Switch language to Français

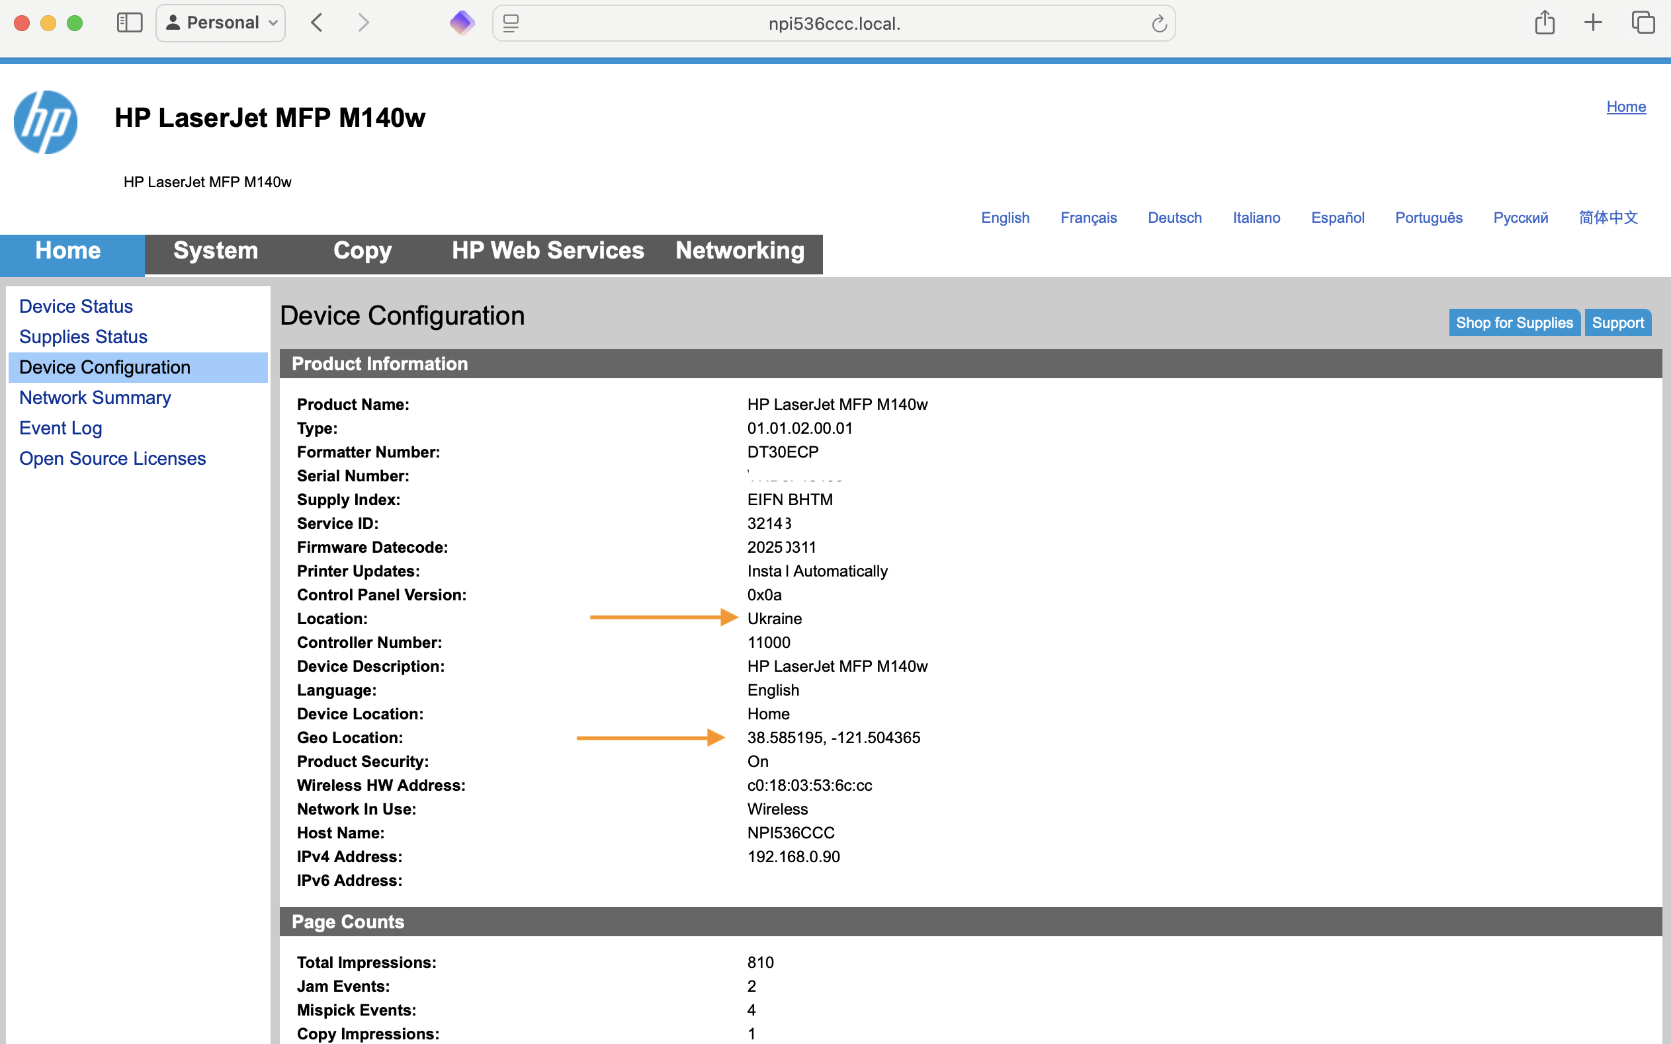click(x=1088, y=218)
